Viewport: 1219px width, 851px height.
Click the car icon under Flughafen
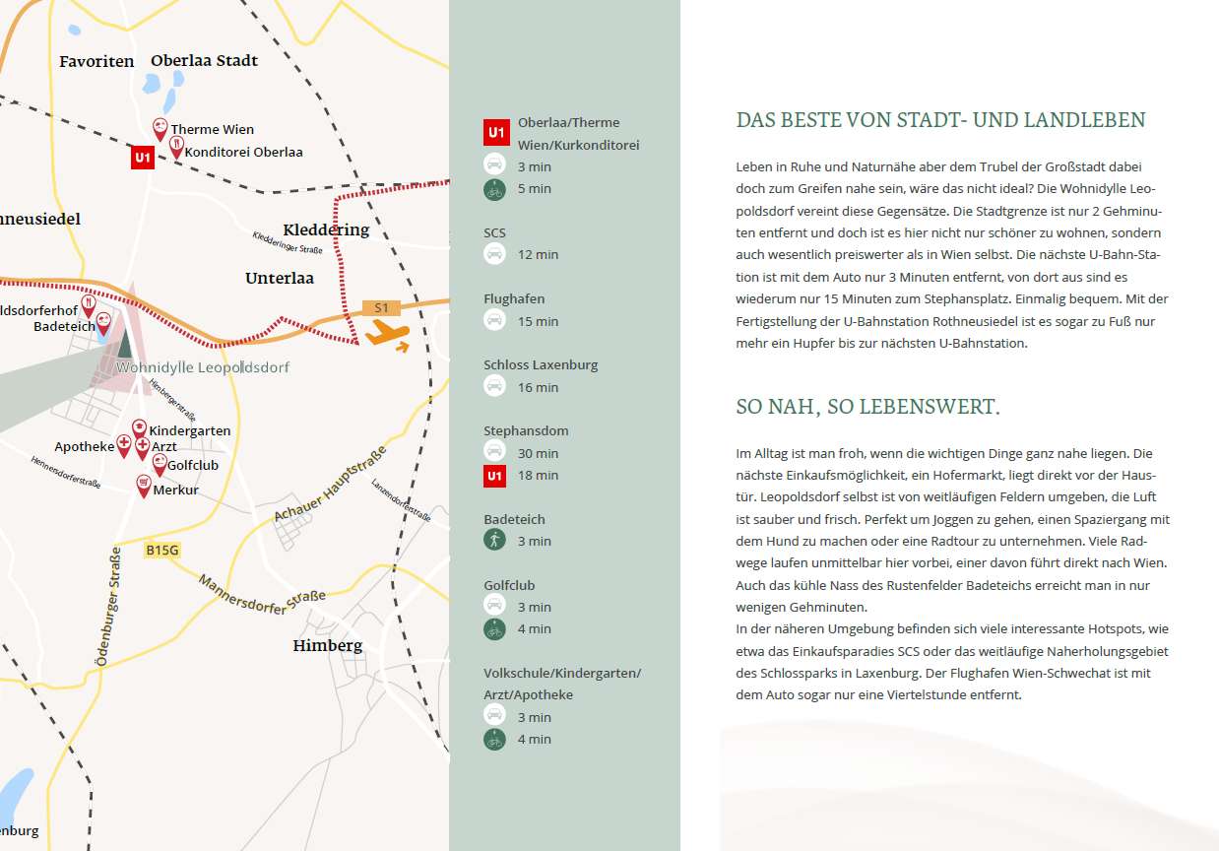[x=494, y=320]
